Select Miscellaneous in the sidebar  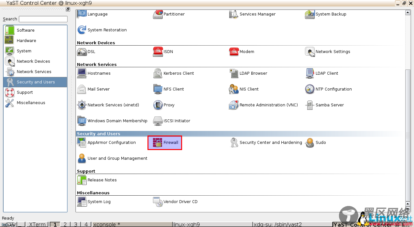click(x=35, y=103)
